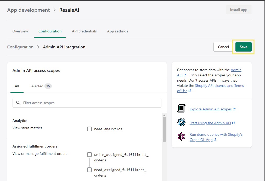
Task: Click the Install app button
Action: 239,10
